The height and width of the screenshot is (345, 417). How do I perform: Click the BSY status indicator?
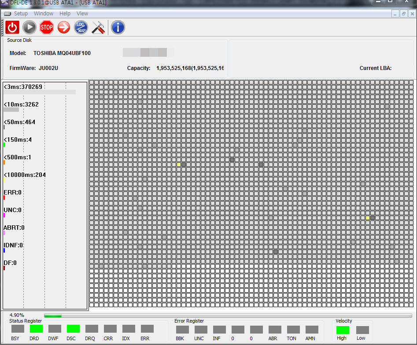pyautogui.click(x=18, y=329)
